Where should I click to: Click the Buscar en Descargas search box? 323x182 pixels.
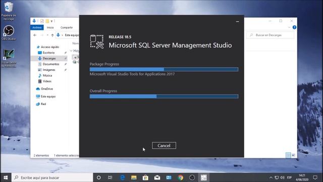(x=271, y=35)
